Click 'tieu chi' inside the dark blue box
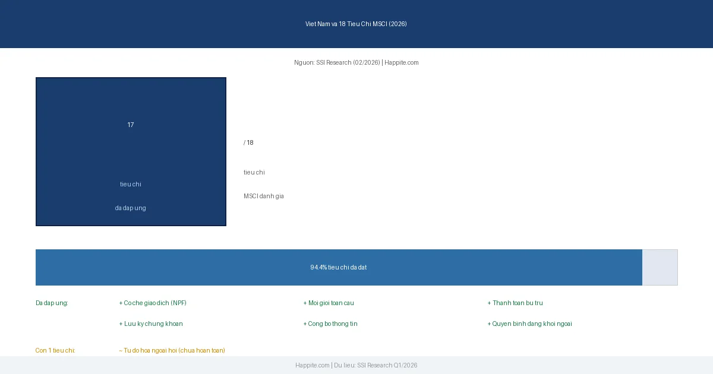The height and width of the screenshot is (374, 713). point(131,184)
